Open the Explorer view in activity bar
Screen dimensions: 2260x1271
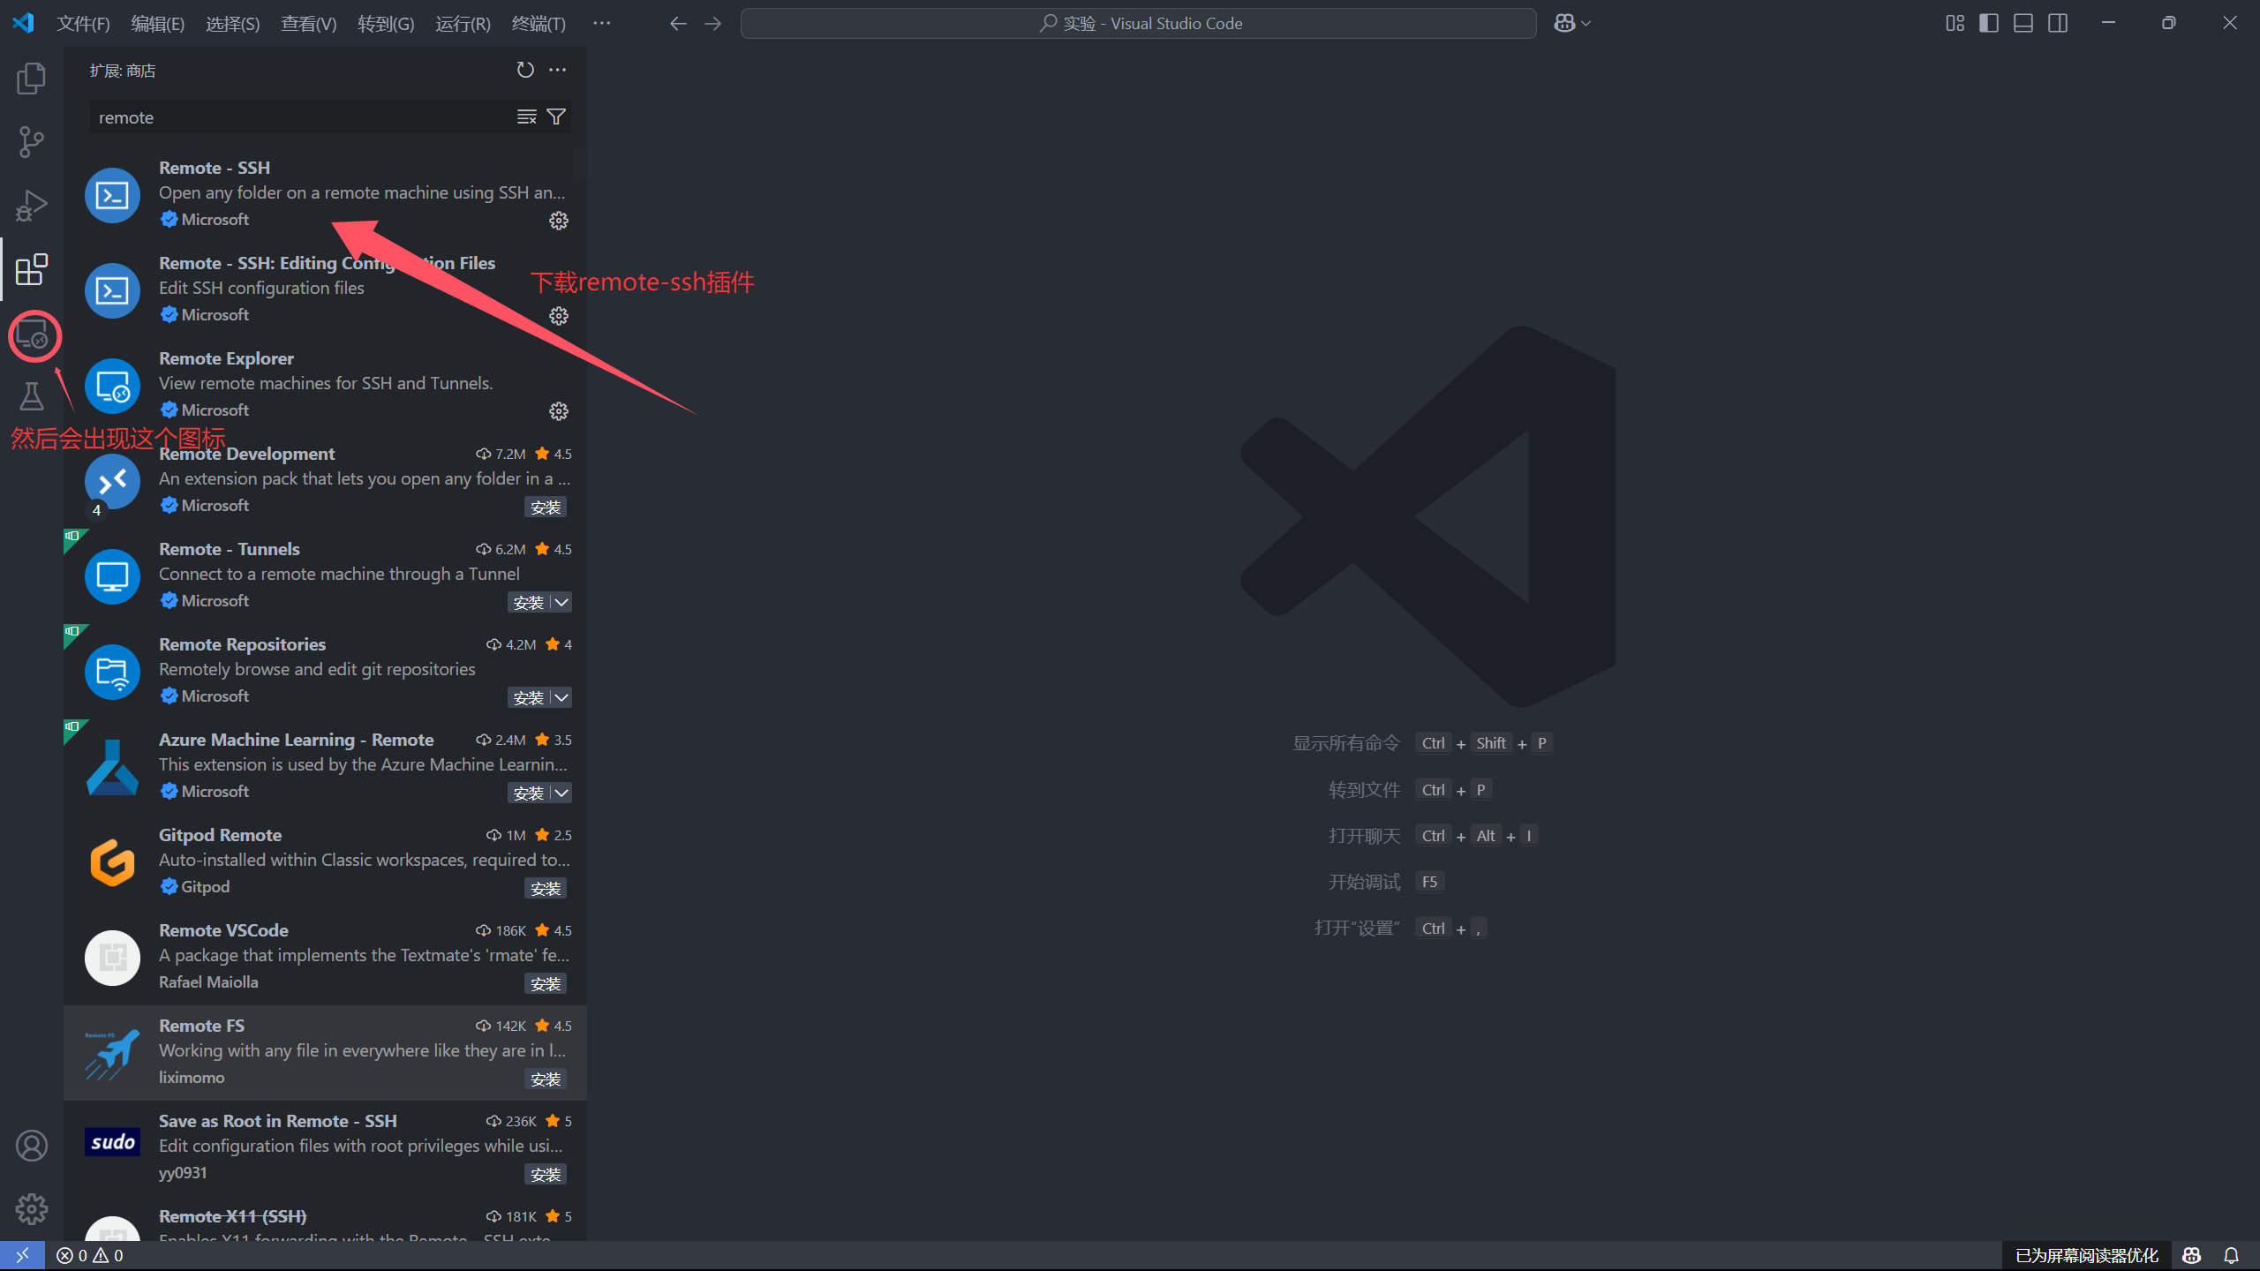[x=31, y=79]
